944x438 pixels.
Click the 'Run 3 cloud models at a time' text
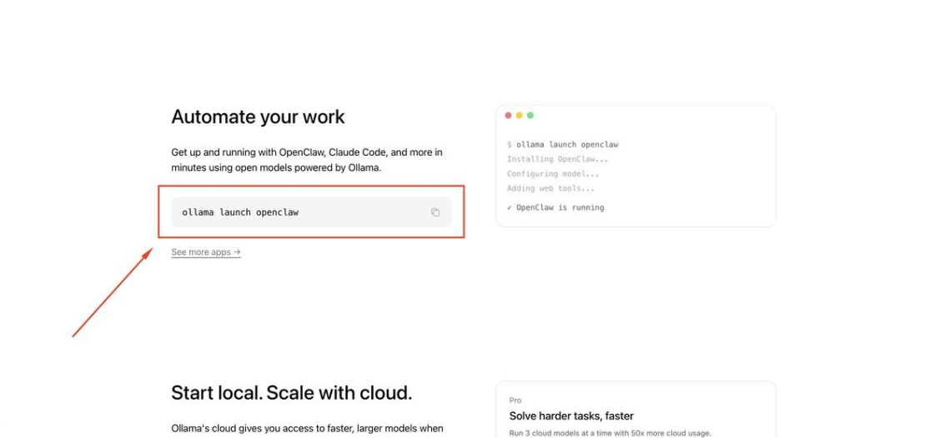pos(610,433)
